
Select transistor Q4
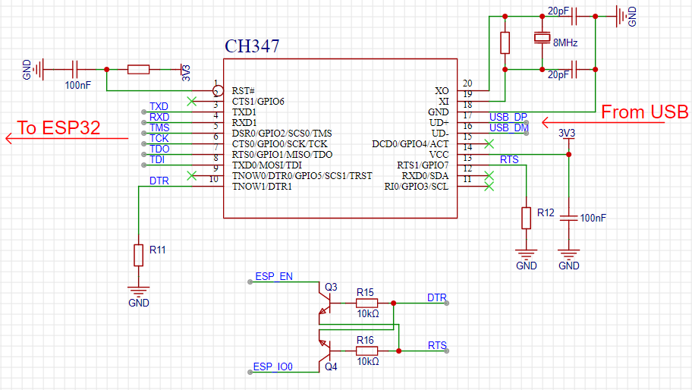325,351
